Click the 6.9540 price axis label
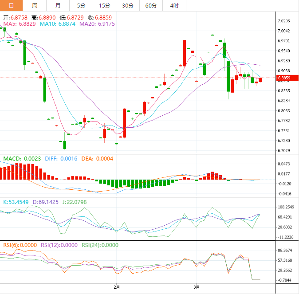Image resolution: width=299 pixels, height=294 pixels. coord(284,51)
